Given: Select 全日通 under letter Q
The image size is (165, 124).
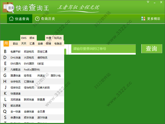Looking at the screenshot, I should 41,112.
